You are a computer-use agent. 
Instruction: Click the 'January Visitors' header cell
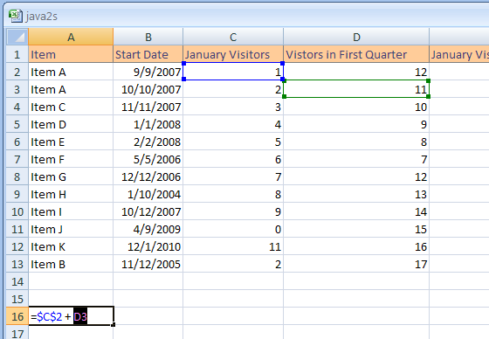[x=233, y=55]
